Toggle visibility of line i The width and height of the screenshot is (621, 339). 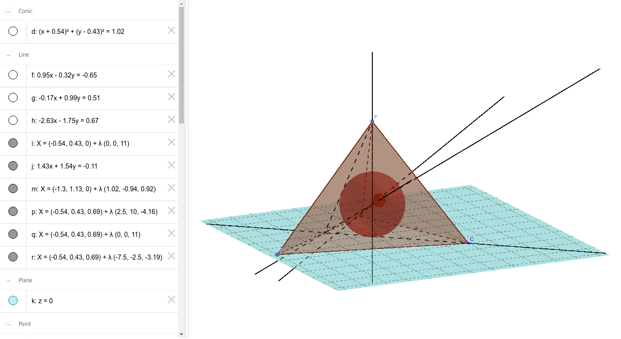(x=13, y=143)
